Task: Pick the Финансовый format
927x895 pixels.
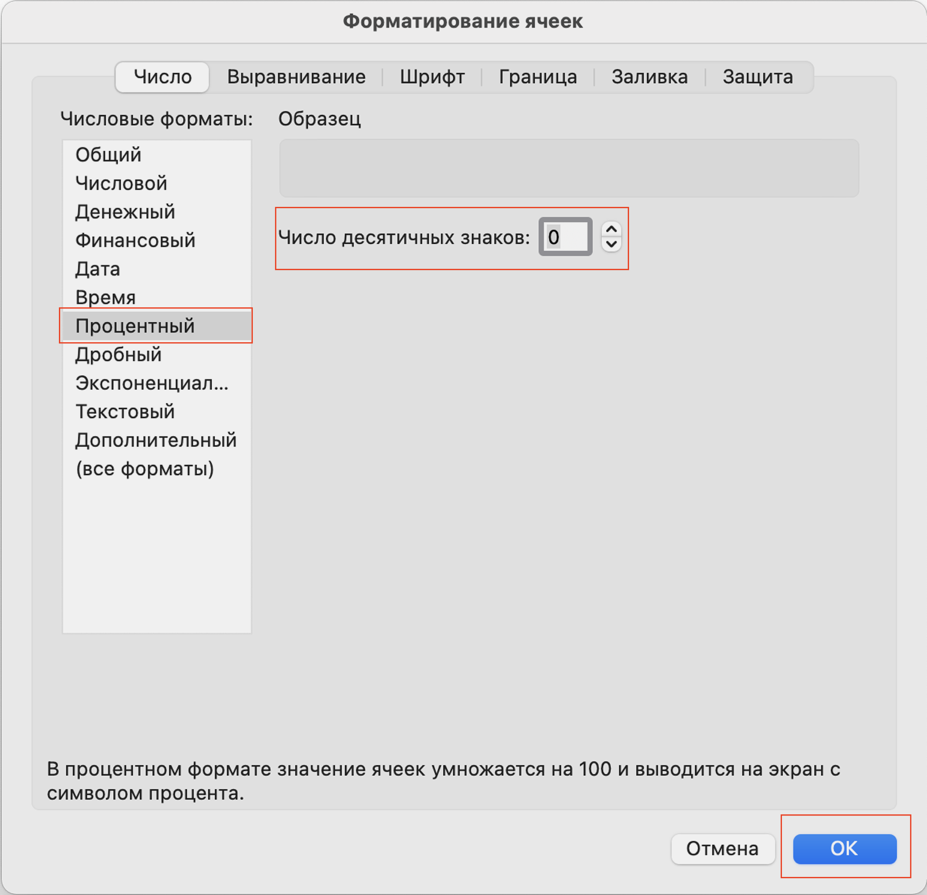Action: (135, 241)
